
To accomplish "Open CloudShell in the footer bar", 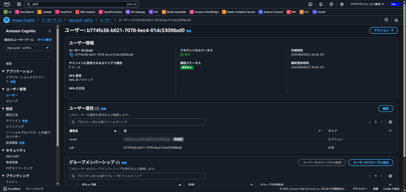I will [x=12, y=189].
